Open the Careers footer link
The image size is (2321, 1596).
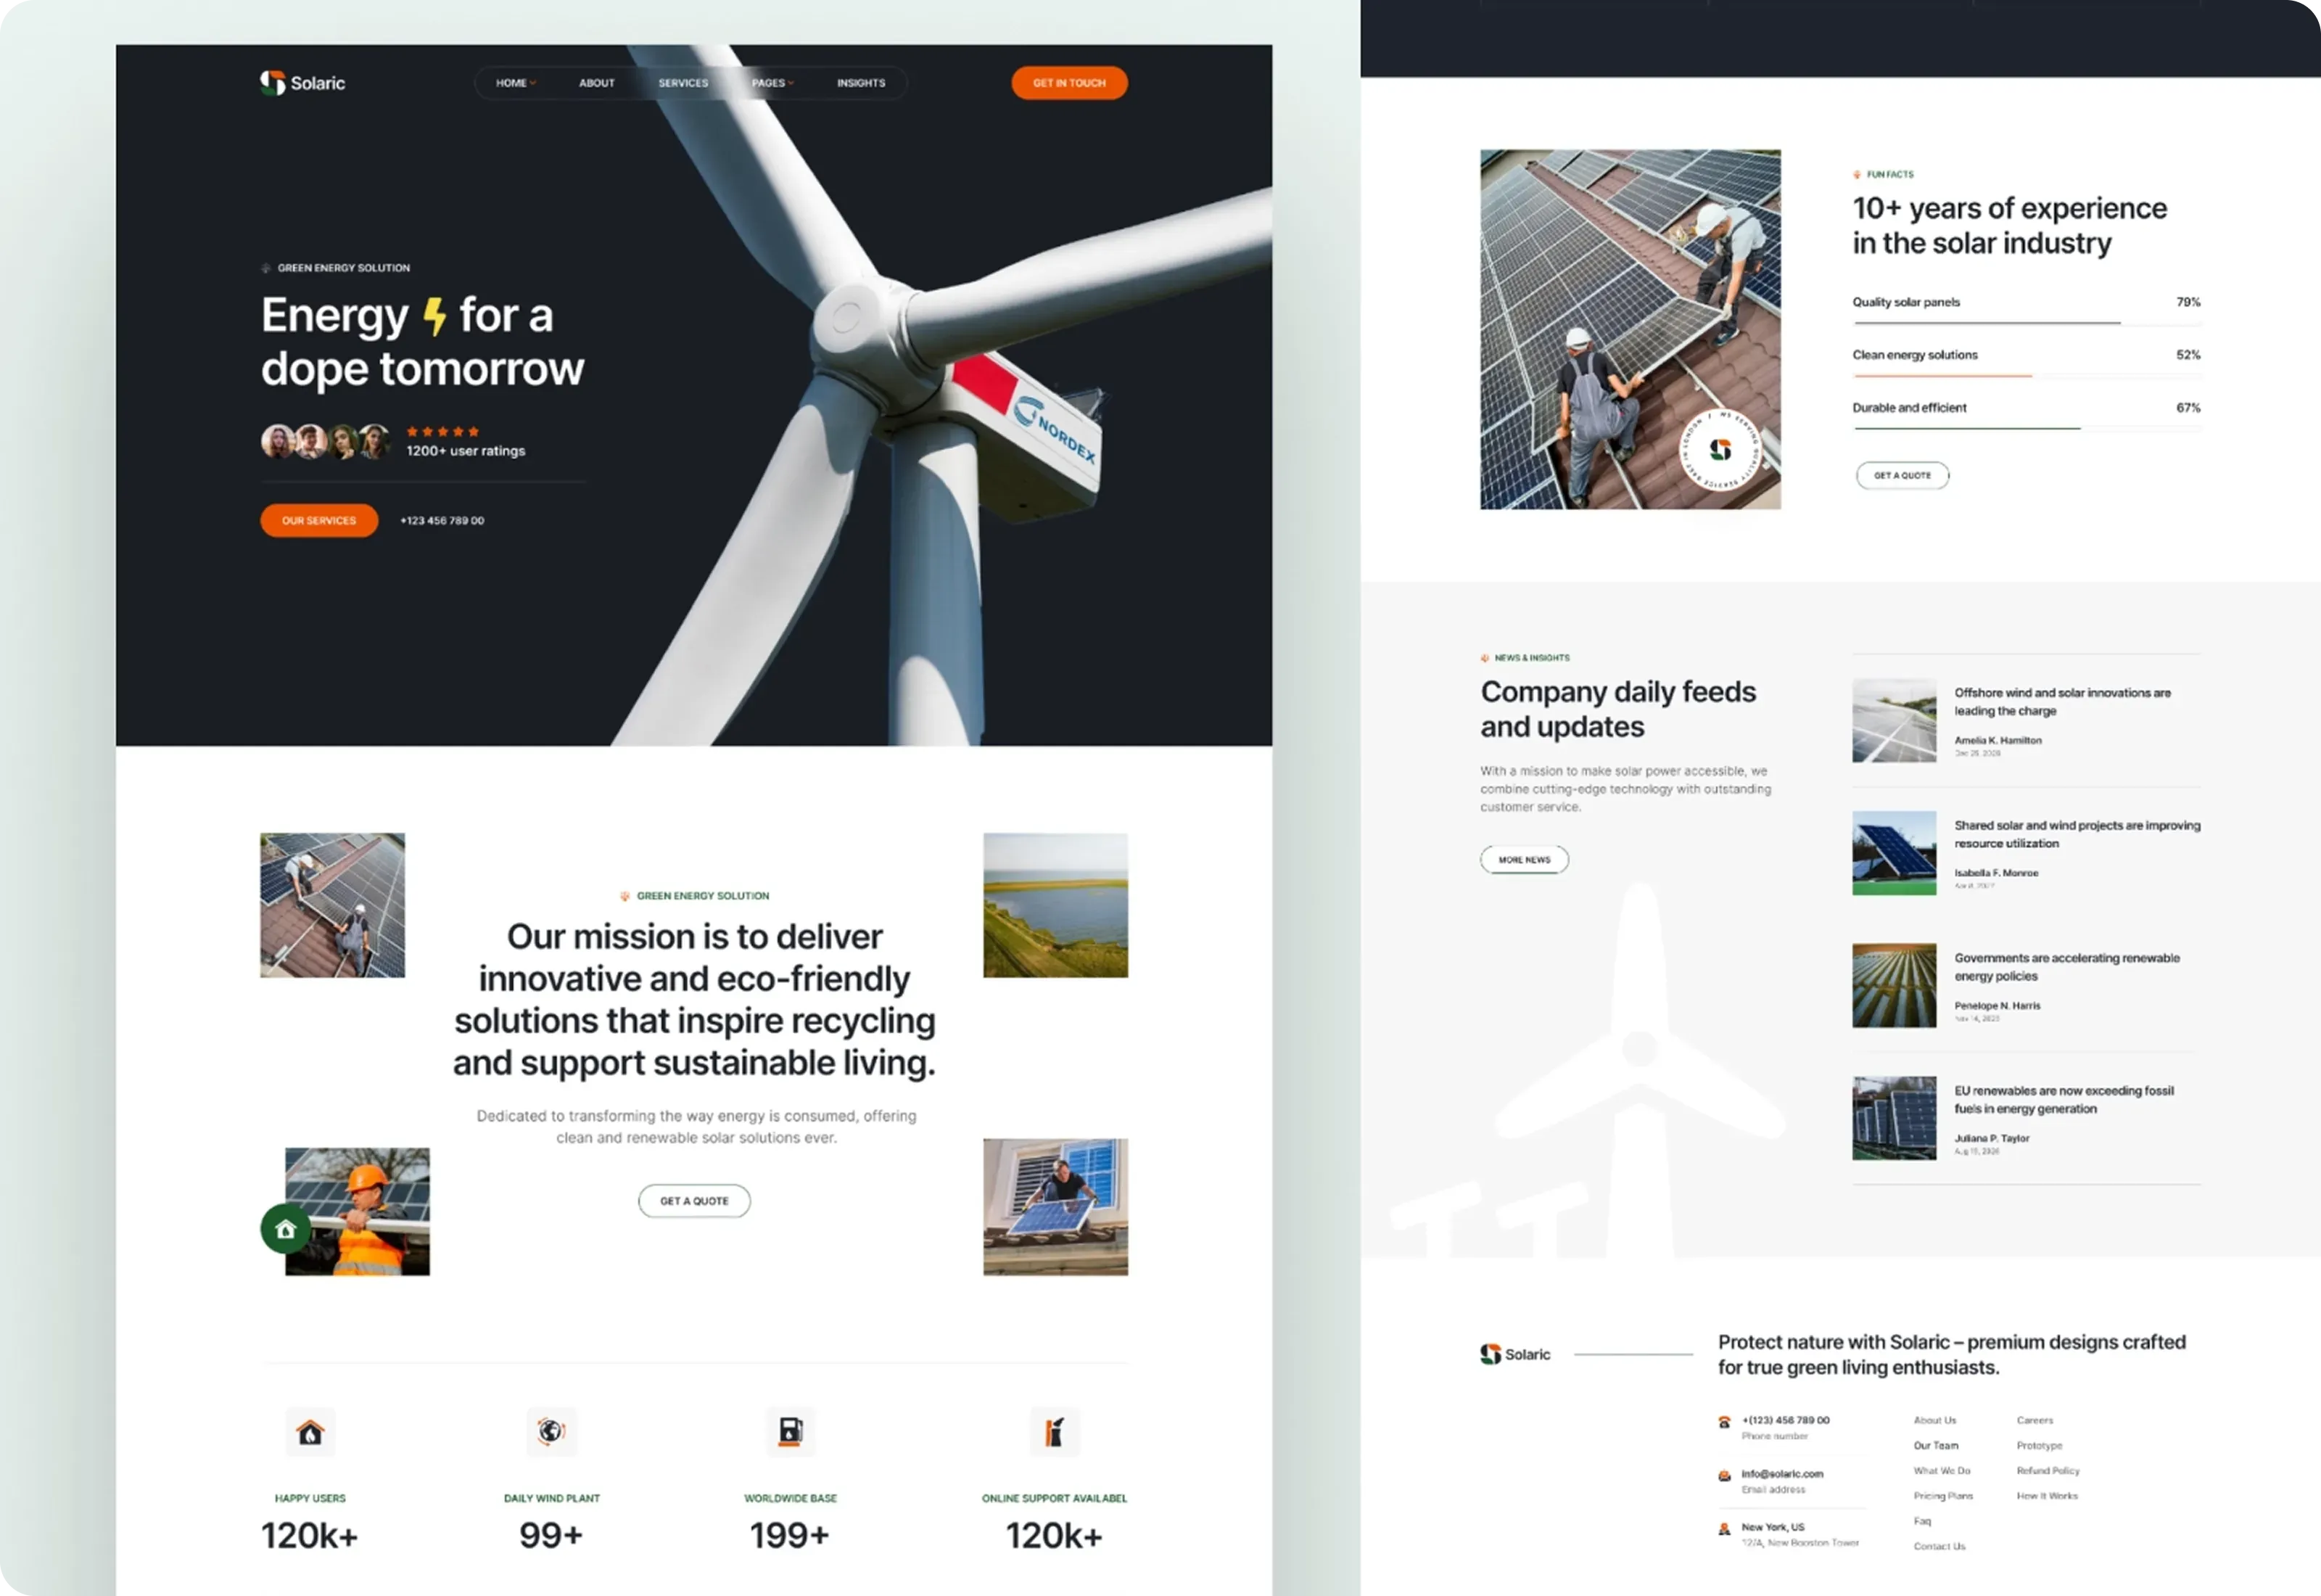[2035, 1420]
